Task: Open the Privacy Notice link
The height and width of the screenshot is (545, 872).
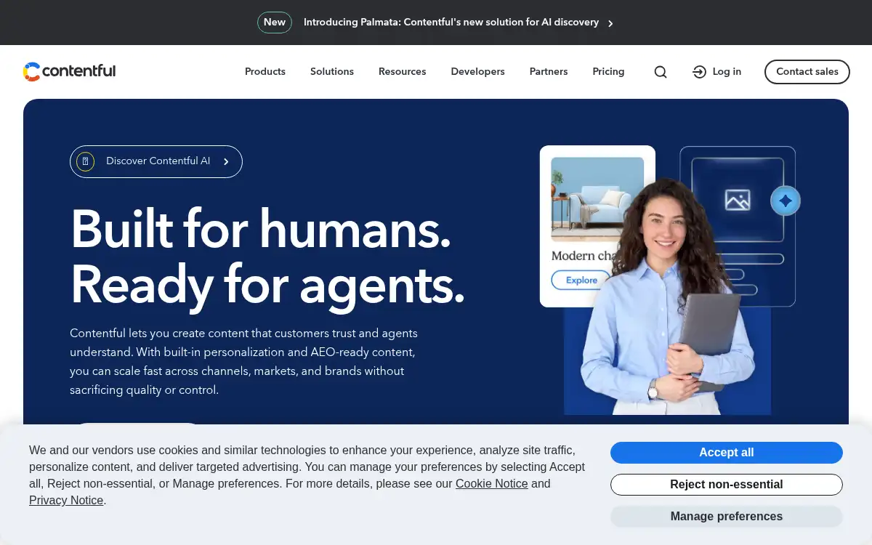Action: coord(66,500)
